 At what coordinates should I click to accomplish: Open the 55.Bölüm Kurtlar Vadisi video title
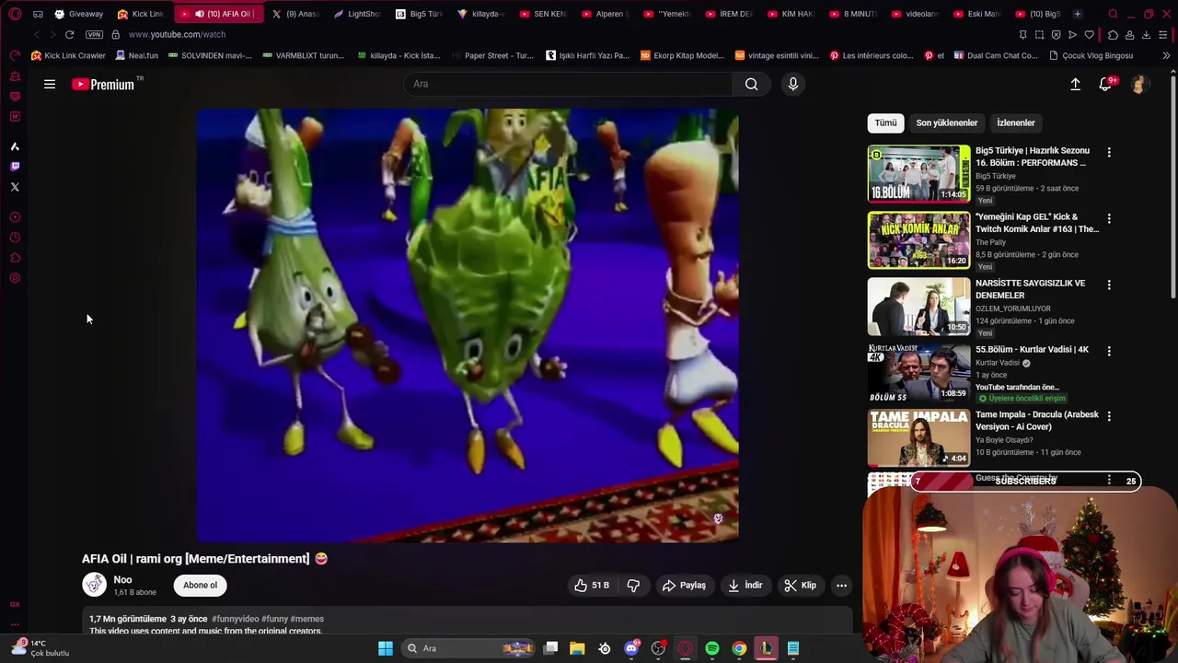point(1032,350)
